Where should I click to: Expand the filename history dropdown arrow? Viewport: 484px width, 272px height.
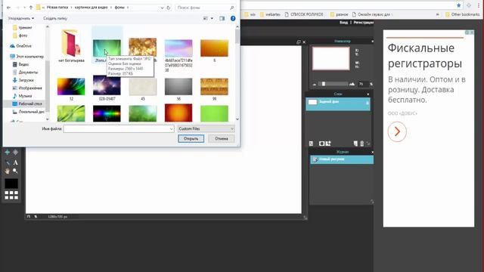click(x=172, y=129)
